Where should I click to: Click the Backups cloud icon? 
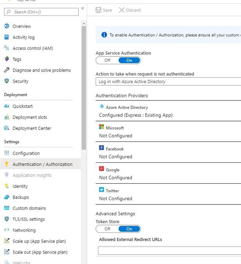click(7, 197)
